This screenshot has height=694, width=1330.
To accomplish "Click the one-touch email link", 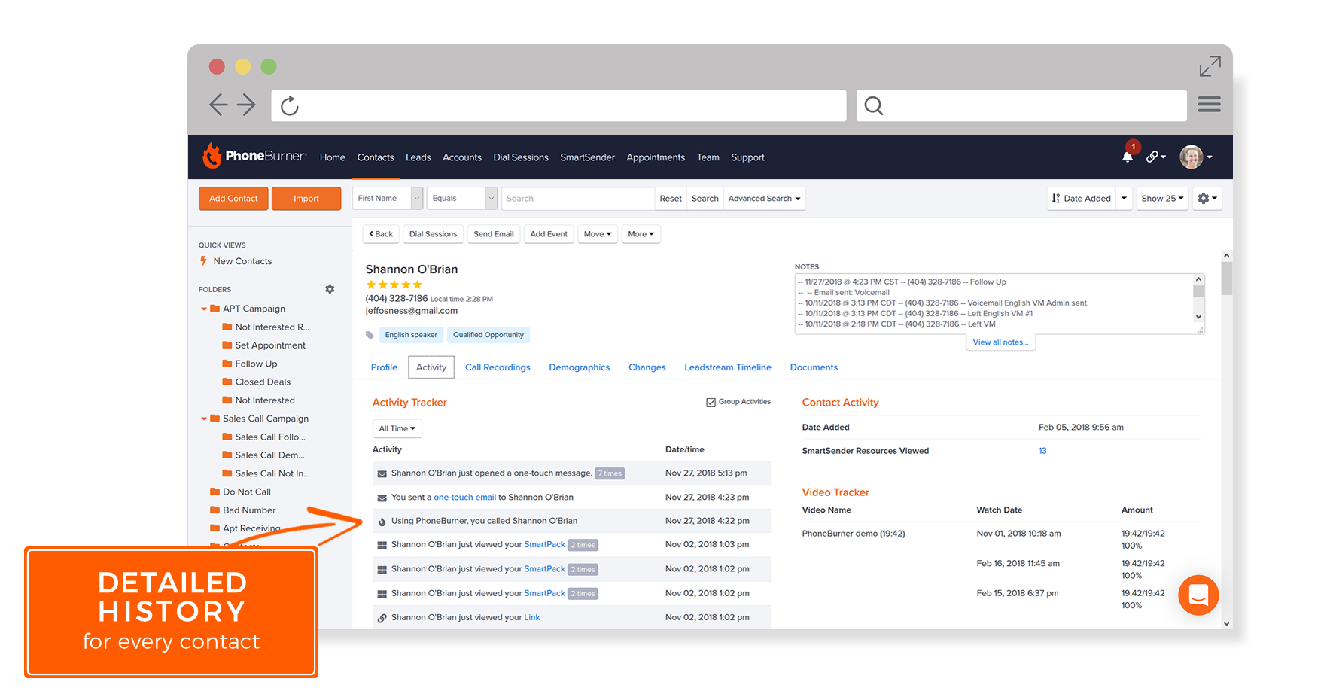I will click(464, 498).
